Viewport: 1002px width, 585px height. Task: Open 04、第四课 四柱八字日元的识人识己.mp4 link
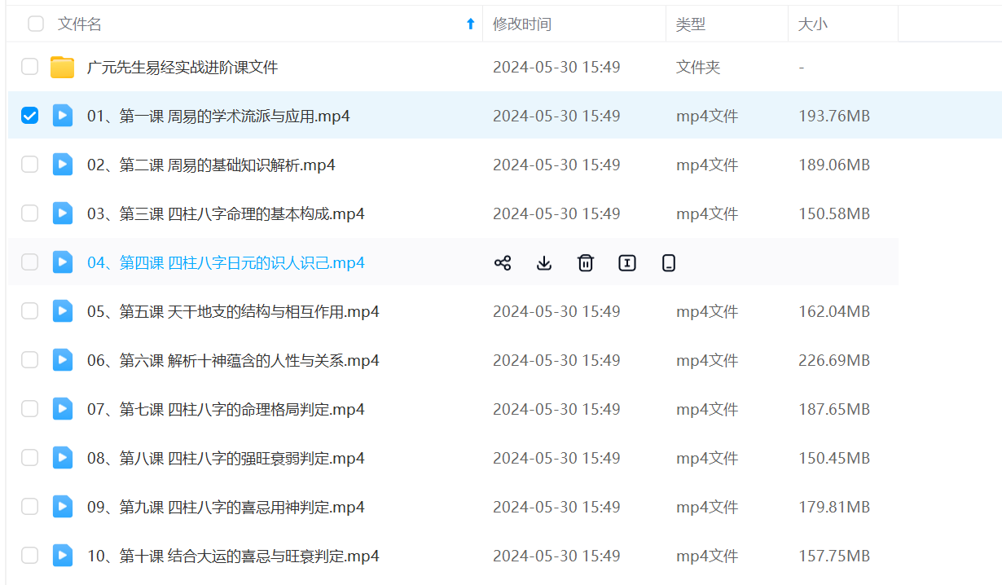226,262
